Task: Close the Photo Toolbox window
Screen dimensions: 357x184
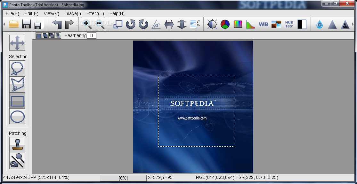Action: pyautogui.click(x=347, y=3)
